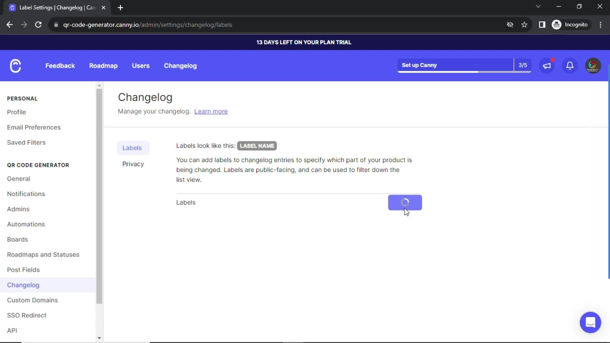Click the chat support bubble icon
Image resolution: width=610 pixels, height=343 pixels.
[x=590, y=322]
